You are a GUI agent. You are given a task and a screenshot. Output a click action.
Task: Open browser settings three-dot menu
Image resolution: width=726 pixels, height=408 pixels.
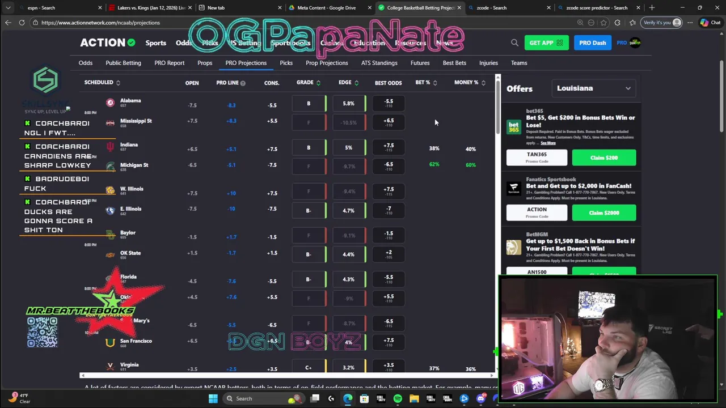[690, 23]
